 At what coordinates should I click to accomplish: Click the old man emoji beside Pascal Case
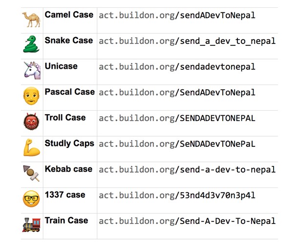coord(31,96)
